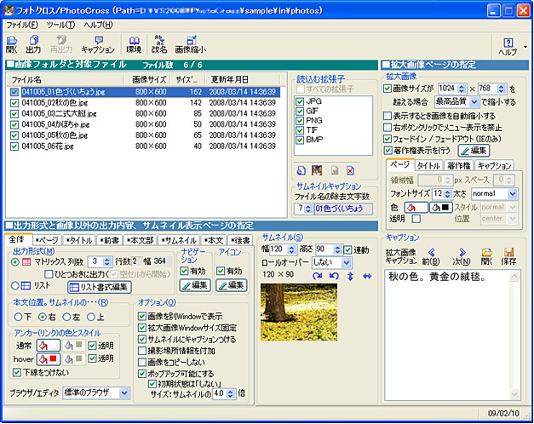The height and width of the screenshot is (424, 534).
Task: Click the 次(N) next caption arrow
Action: click(x=461, y=256)
